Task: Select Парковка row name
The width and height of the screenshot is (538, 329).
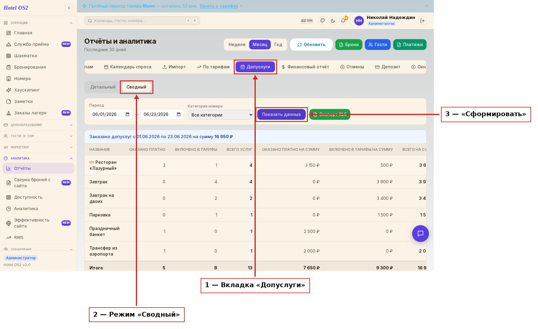Action: pyautogui.click(x=100, y=215)
